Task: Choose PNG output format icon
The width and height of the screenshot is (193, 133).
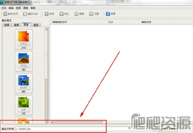Action: point(23,61)
